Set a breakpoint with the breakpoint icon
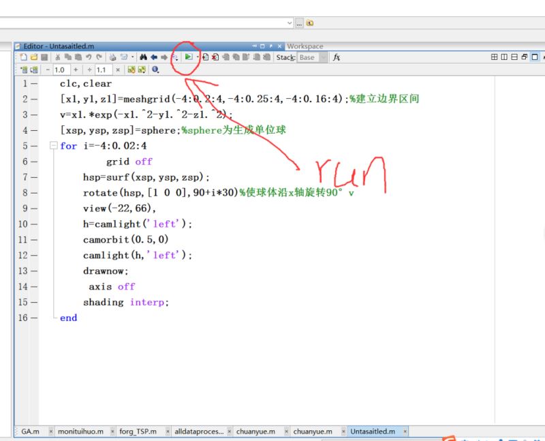Screen dimensions: 545x441 coord(206,57)
